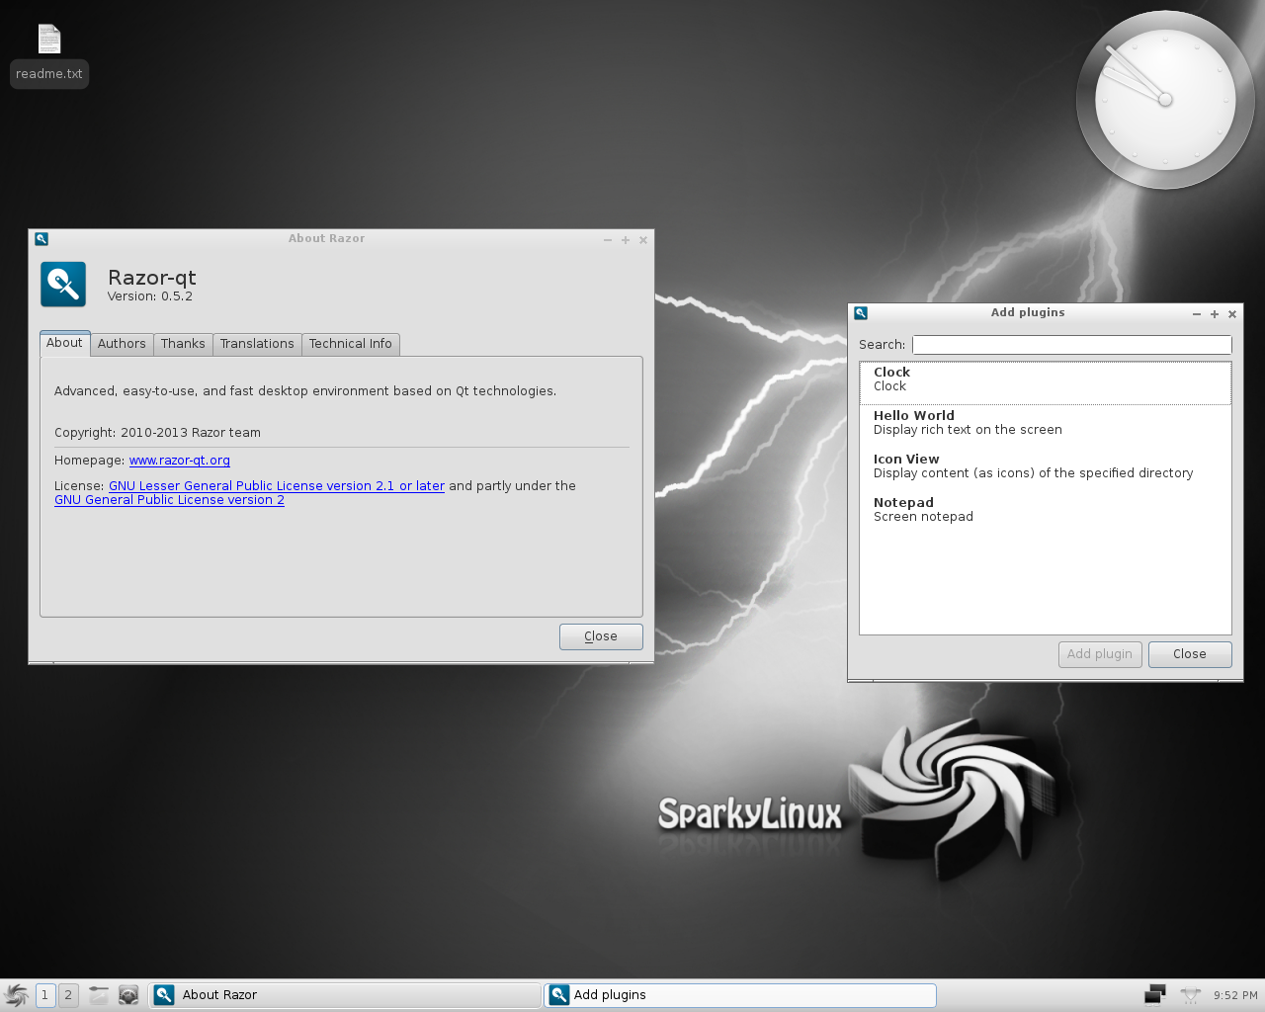Maximize the About Razor window

click(626, 240)
